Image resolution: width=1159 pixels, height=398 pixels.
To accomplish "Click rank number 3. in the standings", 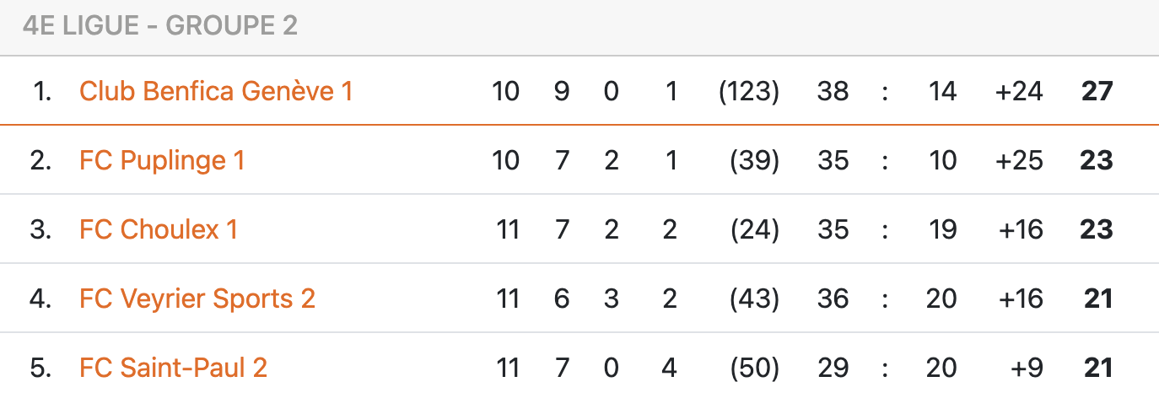I will pyautogui.click(x=40, y=229).
